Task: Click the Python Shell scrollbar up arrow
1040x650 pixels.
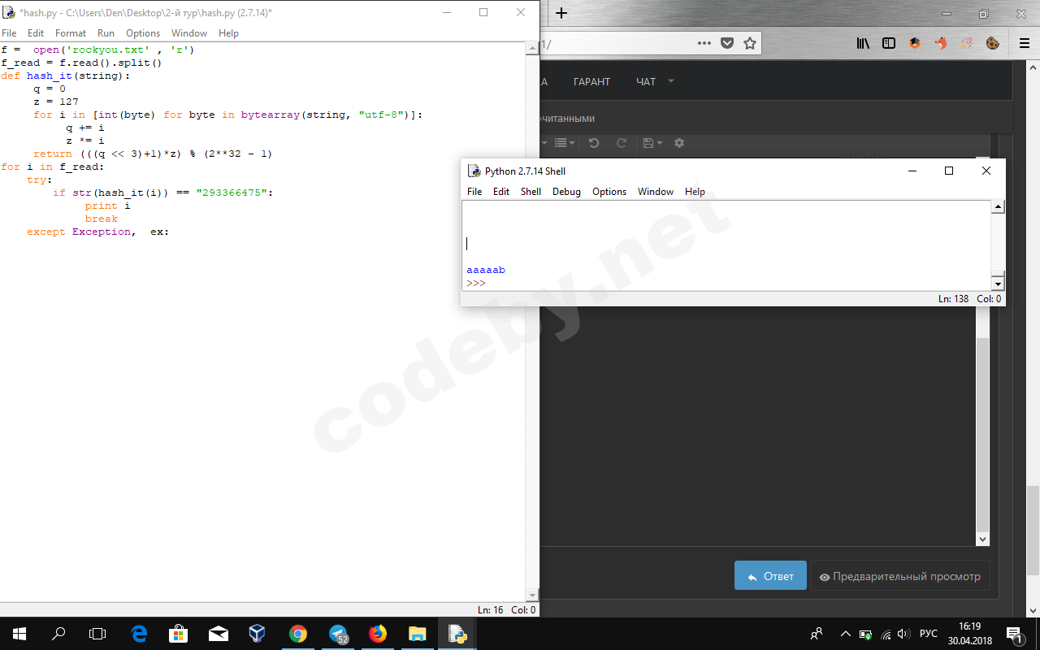Action: tap(999, 206)
